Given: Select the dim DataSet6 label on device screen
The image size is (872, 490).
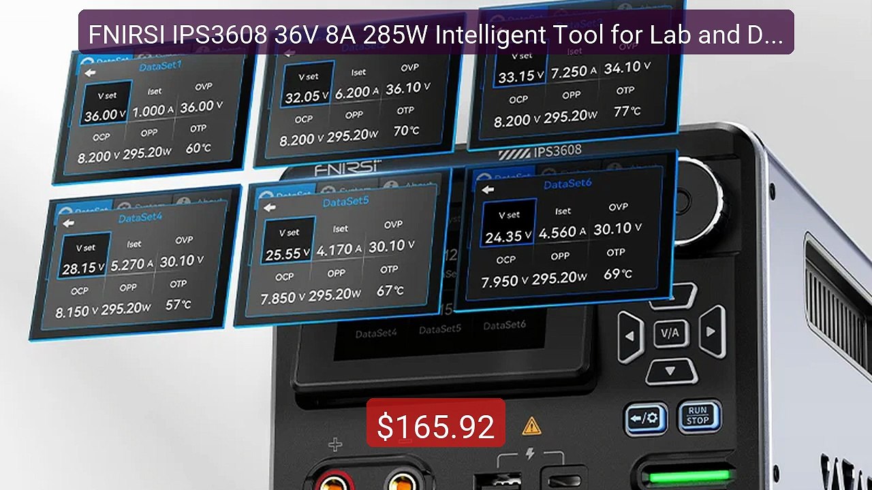Looking at the screenshot, I should tap(505, 325).
